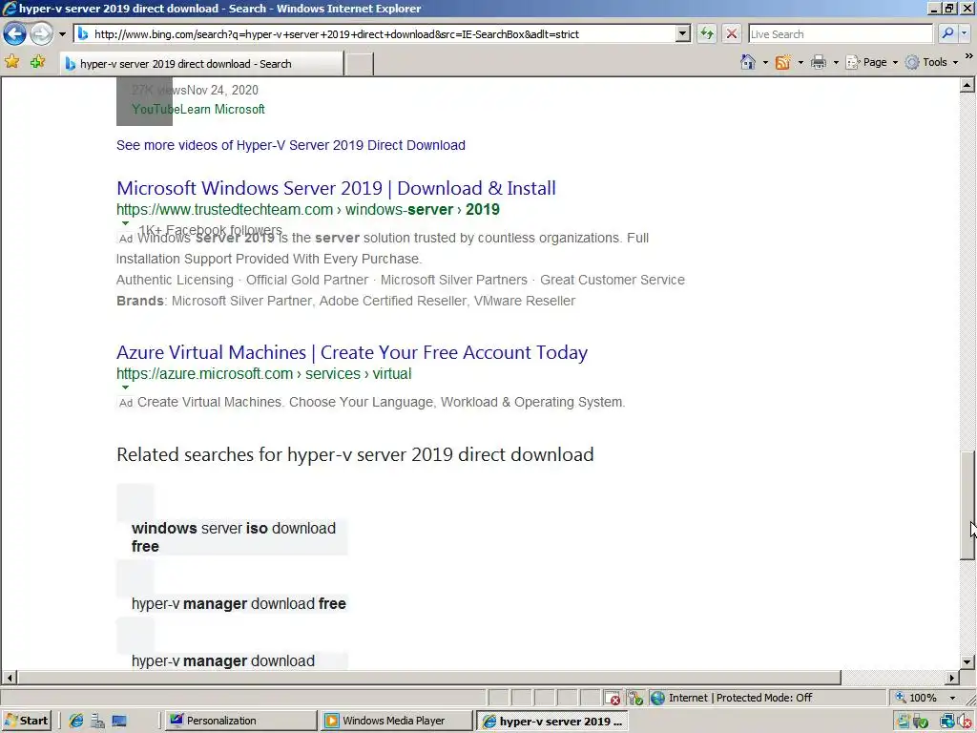The width and height of the screenshot is (977, 733).
Task: Click the Server Manager Quick Launch icon
Action: [x=98, y=721]
